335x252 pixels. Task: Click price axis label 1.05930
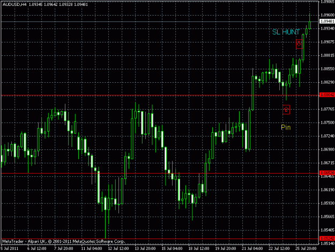click(327, 203)
